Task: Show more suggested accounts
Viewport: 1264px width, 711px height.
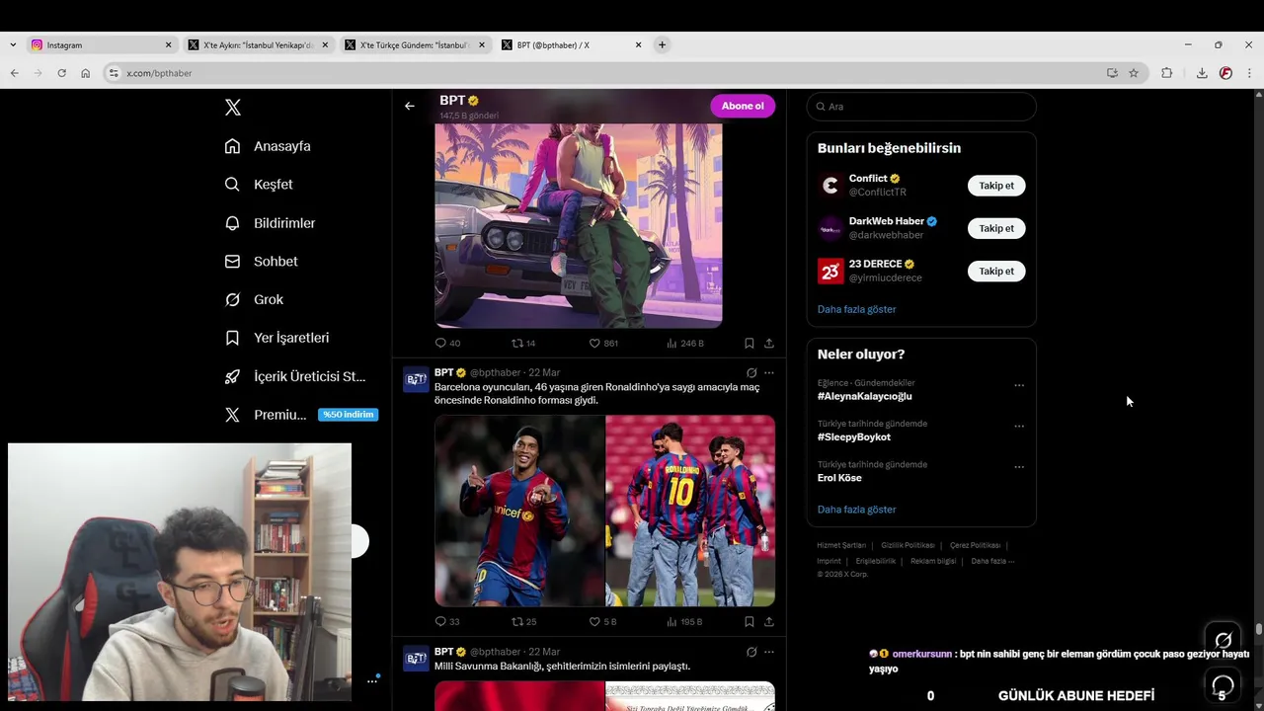Action: [x=856, y=309]
